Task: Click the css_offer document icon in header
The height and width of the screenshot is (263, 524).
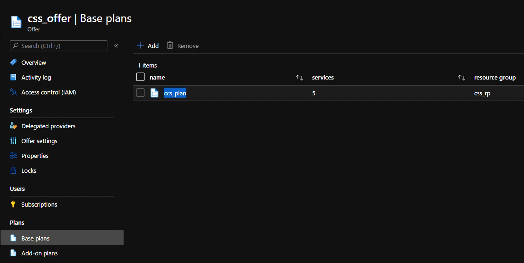Action: click(x=16, y=22)
